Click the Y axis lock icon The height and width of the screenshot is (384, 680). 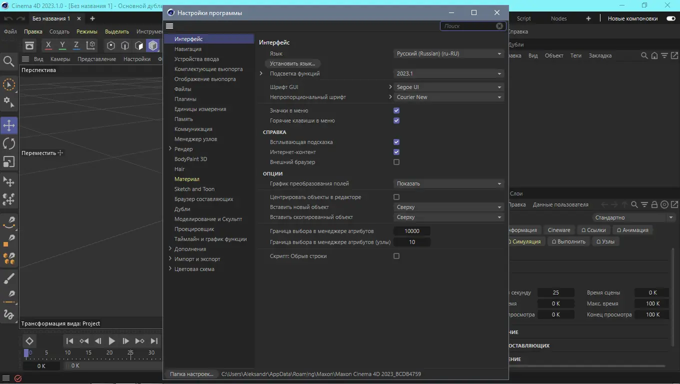point(62,45)
